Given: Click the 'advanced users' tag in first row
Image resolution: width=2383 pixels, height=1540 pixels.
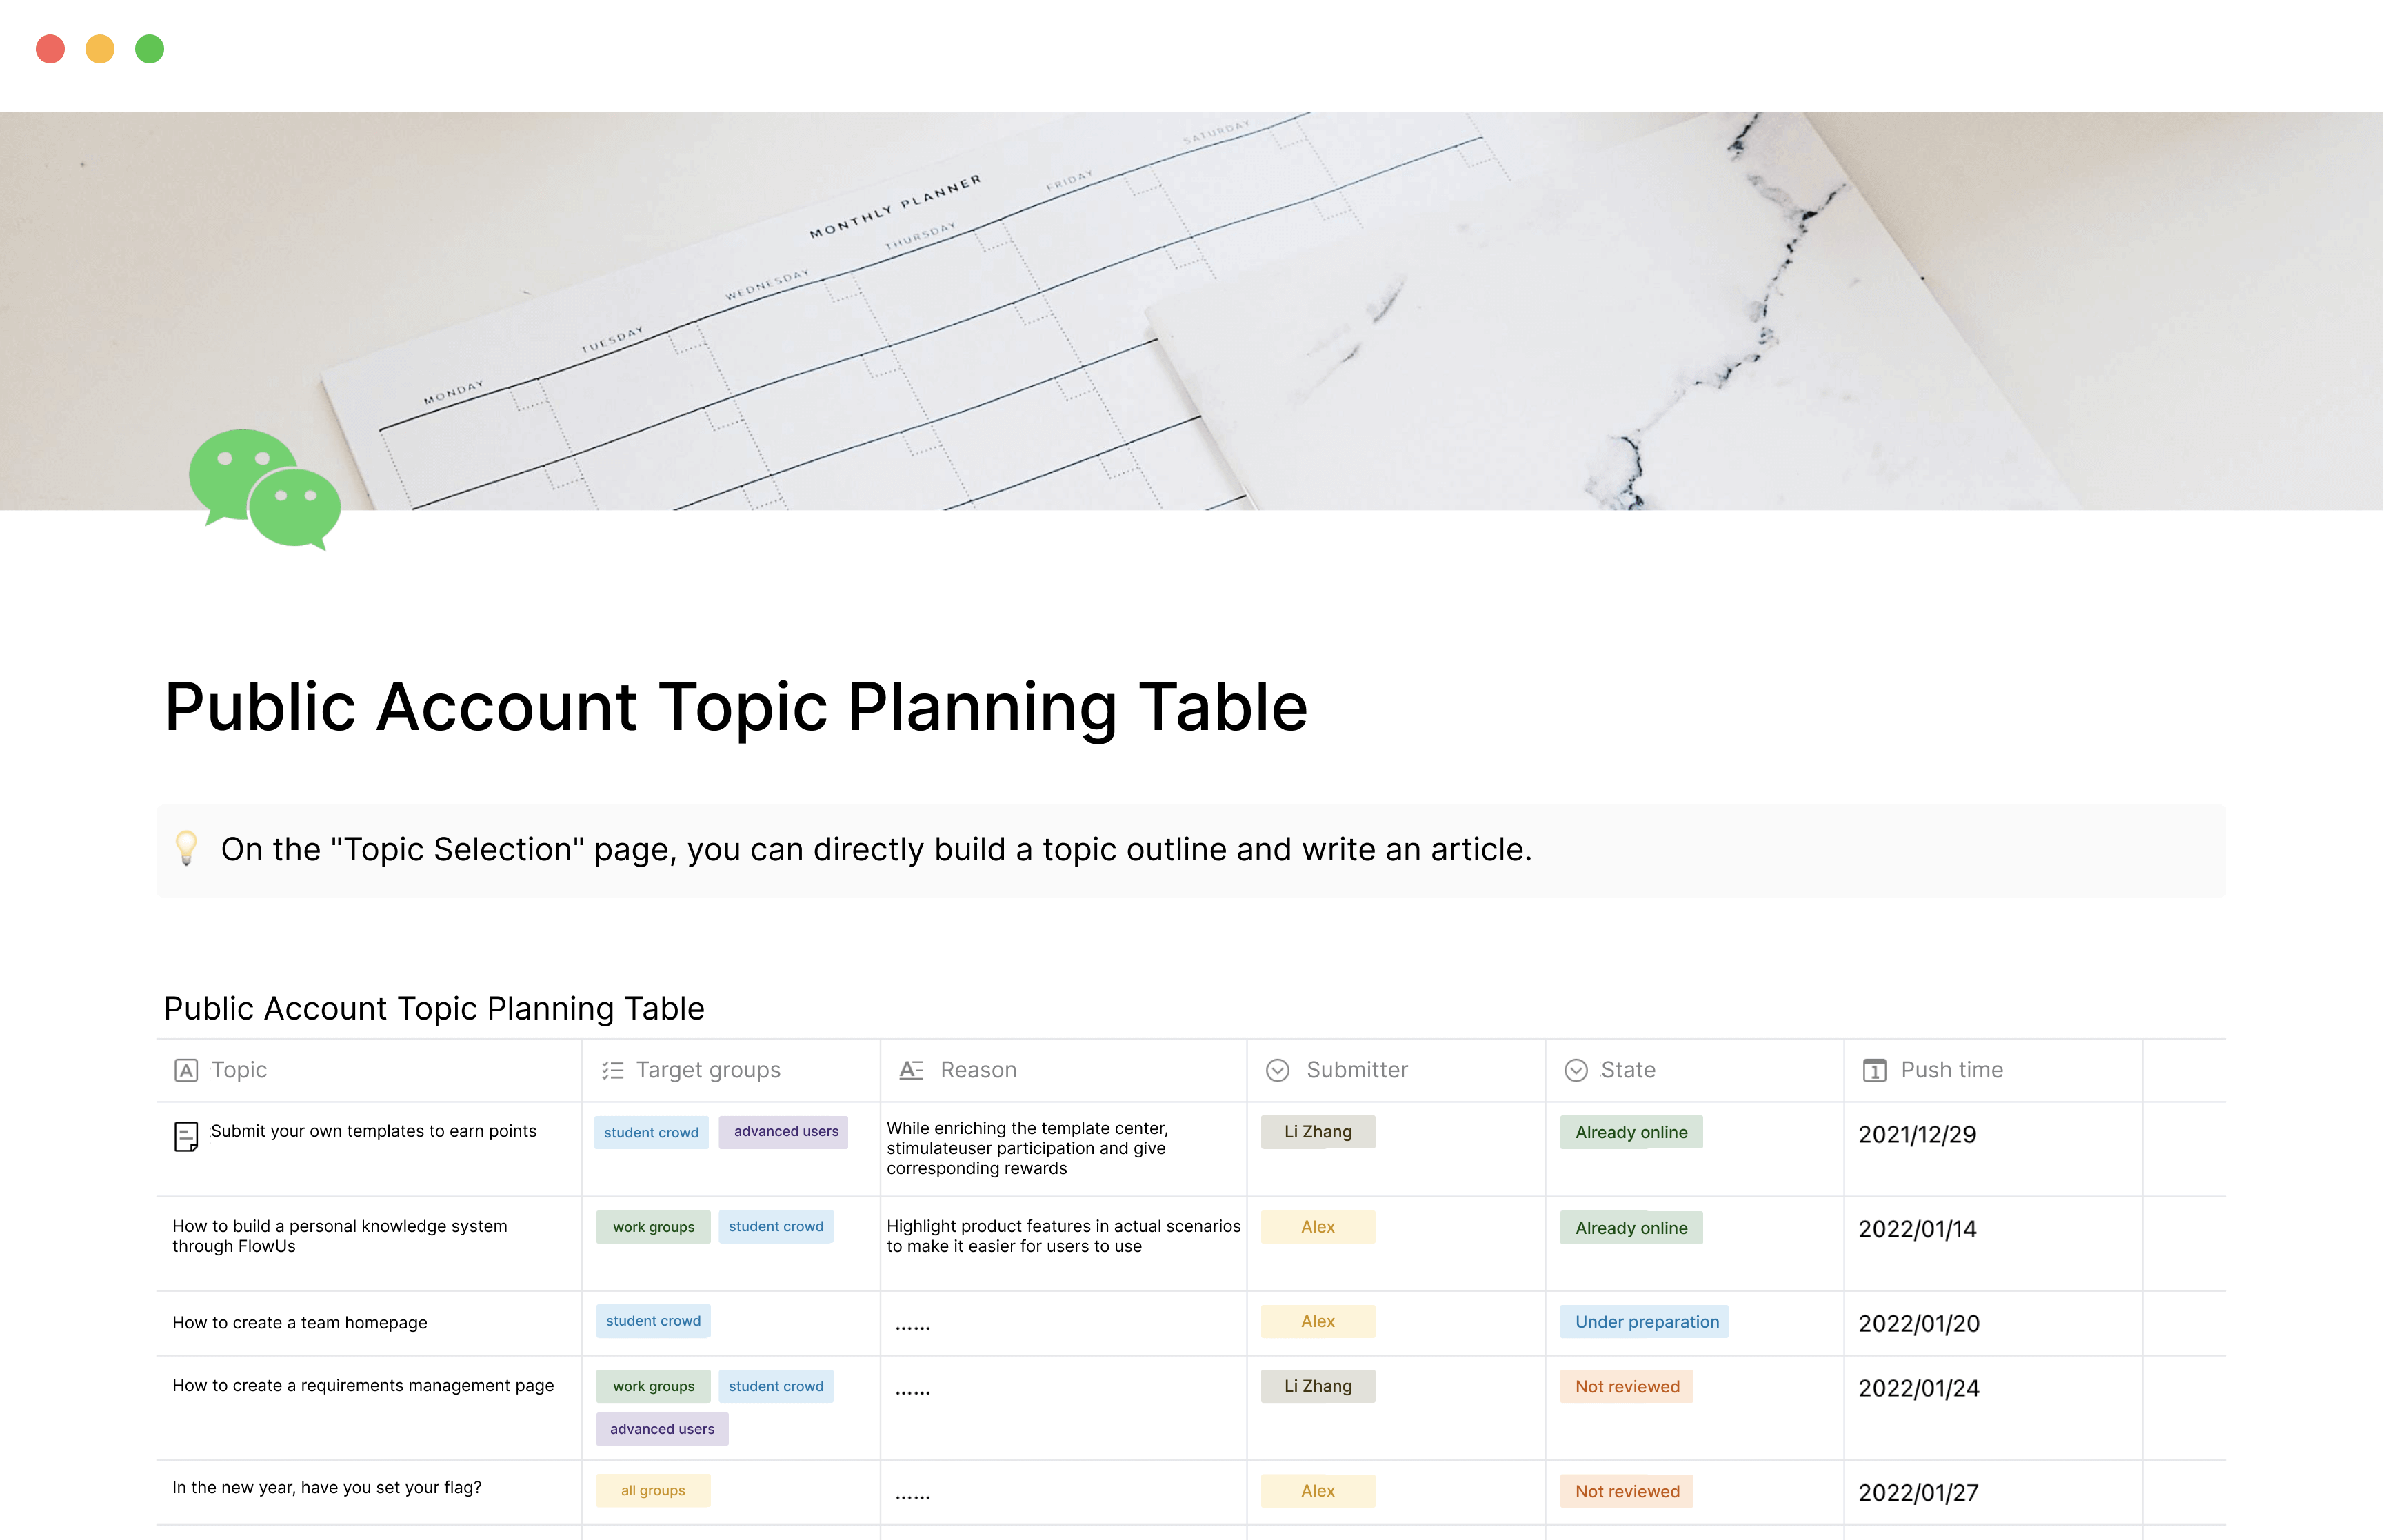Looking at the screenshot, I should pos(785,1132).
